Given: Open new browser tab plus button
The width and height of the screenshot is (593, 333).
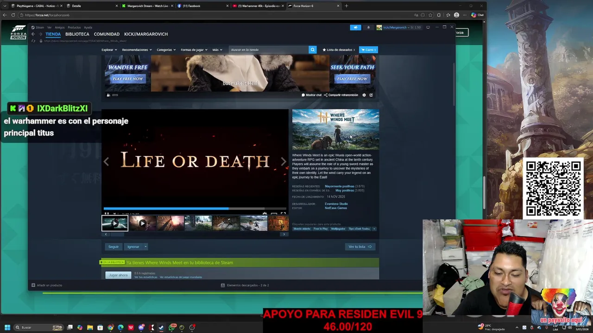Looking at the screenshot, I should pyautogui.click(x=346, y=6).
